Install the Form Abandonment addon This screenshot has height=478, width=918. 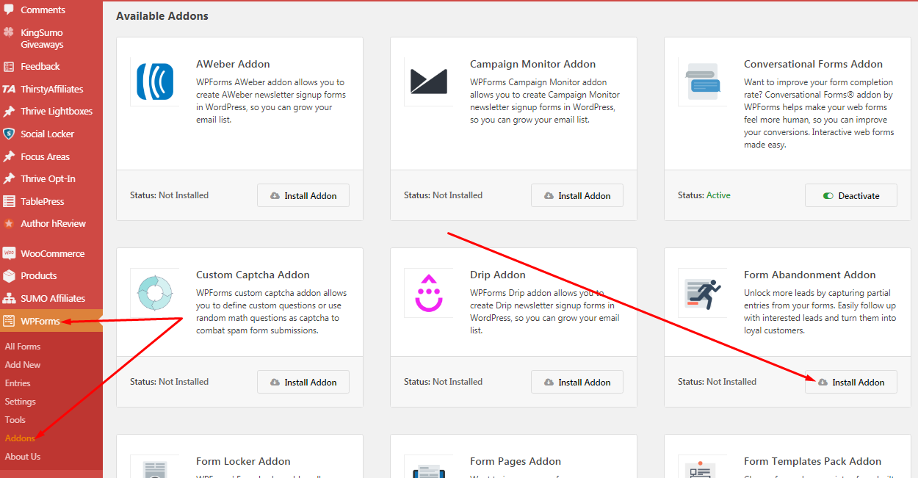[x=850, y=383]
